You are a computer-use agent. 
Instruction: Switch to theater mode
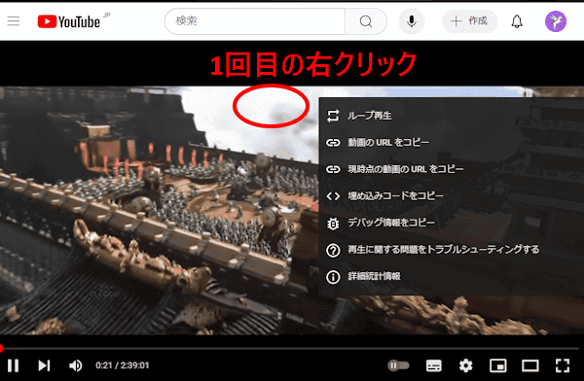tap(530, 365)
